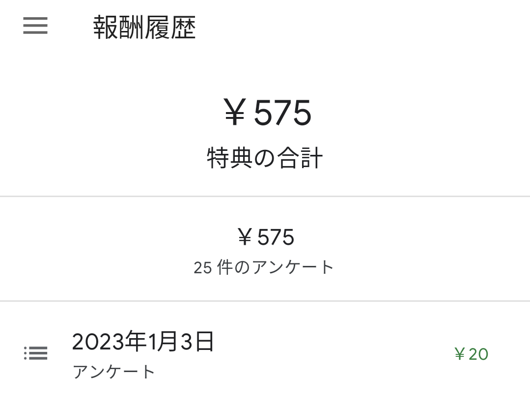Image resolution: width=530 pixels, height=404 pixels.
Task: Open the hamburger navigation menu
Action: [35, 26]
